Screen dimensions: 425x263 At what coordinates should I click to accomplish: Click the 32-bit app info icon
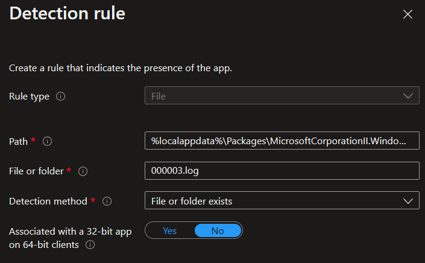pyautogui.click(x=90, y=245)
